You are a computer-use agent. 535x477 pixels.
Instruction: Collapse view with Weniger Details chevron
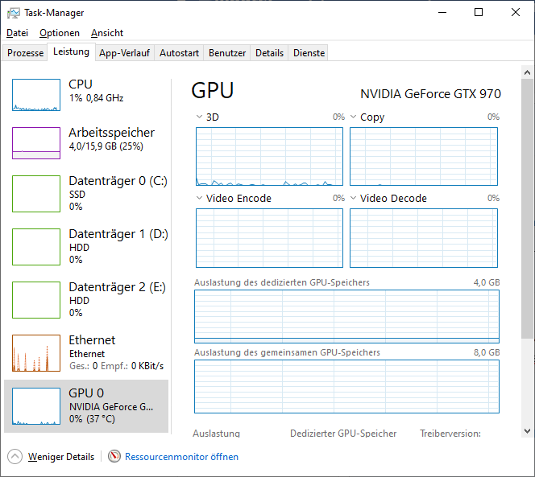coord(15,457)
